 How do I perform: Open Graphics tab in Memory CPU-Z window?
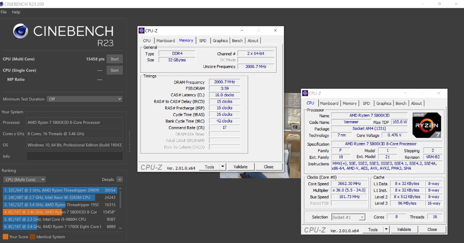click(x=220, y=41)
